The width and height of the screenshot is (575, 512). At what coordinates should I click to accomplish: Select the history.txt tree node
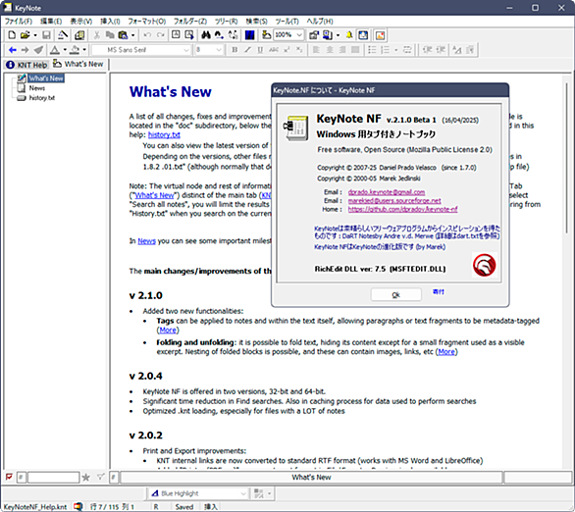click(x=42, y=98)
